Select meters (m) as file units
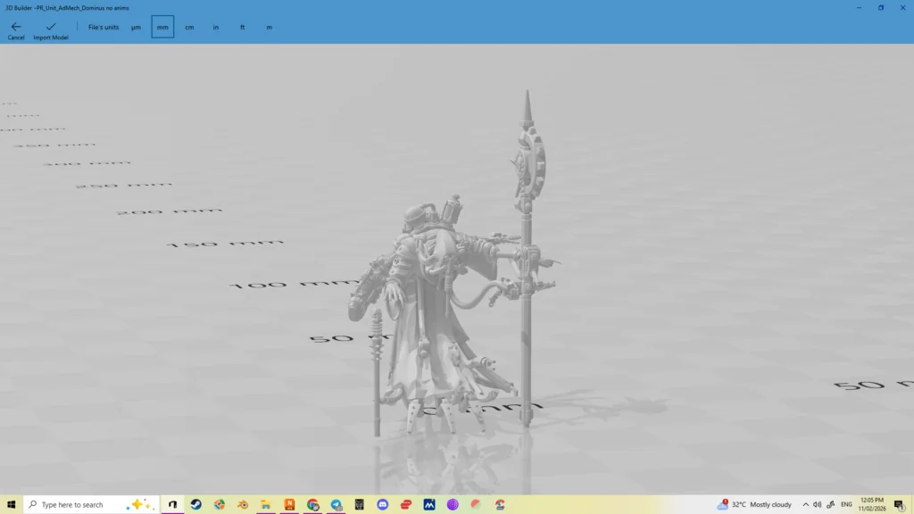Image resolution: width=914 pixels, height=514 pixels. pos(269,28)
